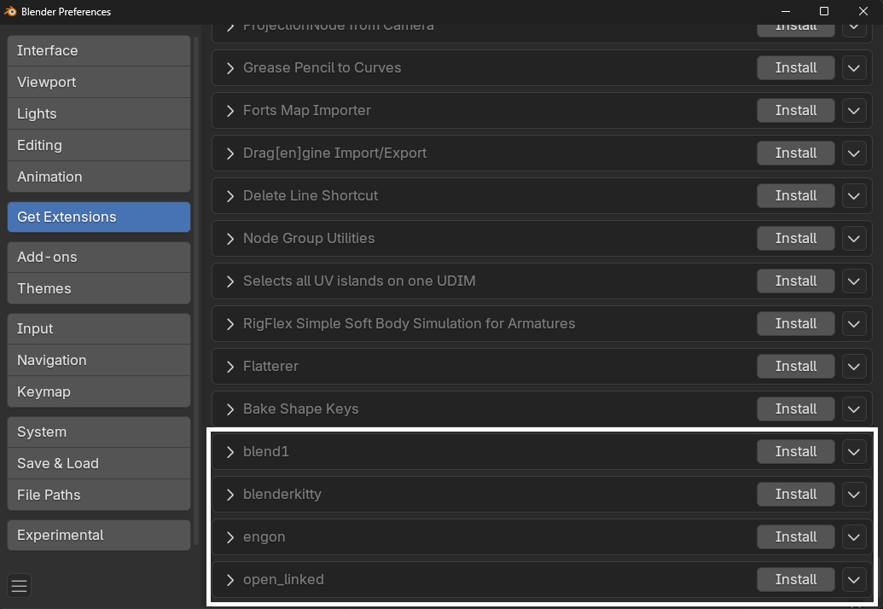Install the Node Group Utilities extension

point(795,238)
